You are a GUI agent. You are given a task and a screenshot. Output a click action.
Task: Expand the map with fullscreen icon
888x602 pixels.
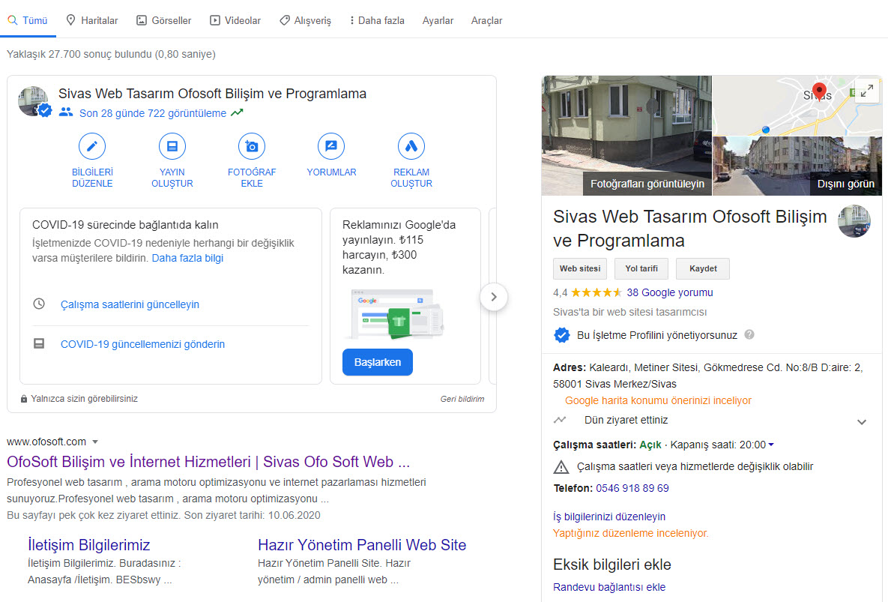(x=866, y=91)
